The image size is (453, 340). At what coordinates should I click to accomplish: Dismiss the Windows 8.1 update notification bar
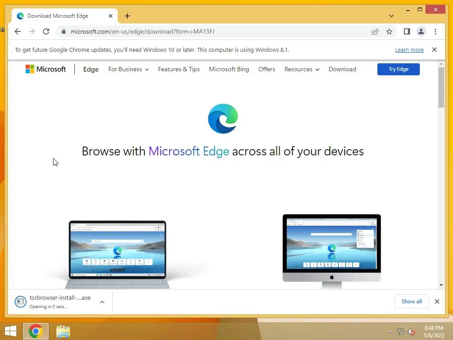click(x=434, y=50)
